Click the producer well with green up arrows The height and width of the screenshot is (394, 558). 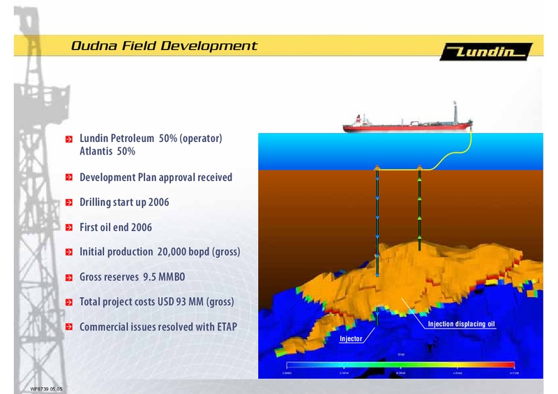(420, 208)
